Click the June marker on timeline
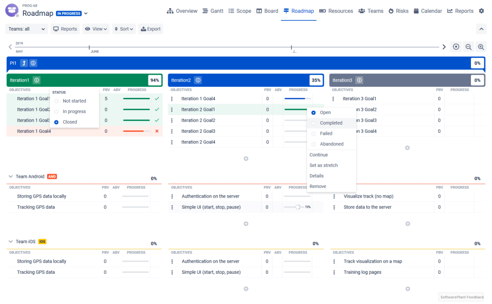Viewport: 492px width, 304px height. point(89,47)
